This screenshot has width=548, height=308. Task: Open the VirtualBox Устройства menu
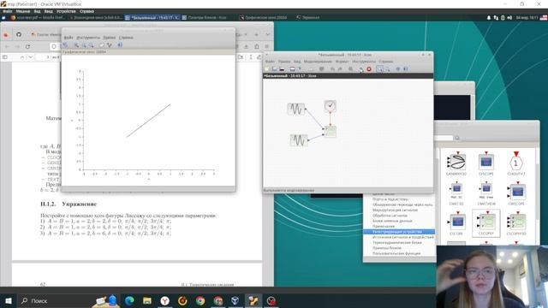pyautogui.click(x=66, y=11)
